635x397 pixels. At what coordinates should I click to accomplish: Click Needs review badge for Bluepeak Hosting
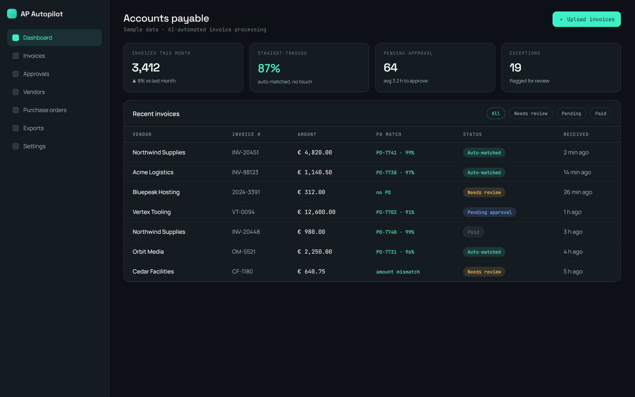coord(484,193)
